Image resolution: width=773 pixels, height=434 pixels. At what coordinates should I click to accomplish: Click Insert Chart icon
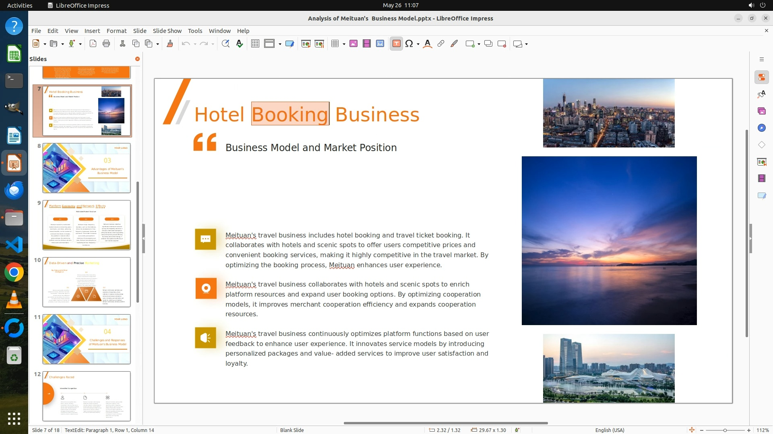click(x=380, y=44)
